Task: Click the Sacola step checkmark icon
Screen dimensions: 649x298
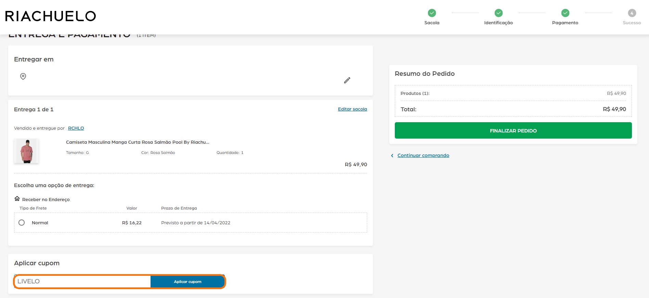Action: point(432,13)
